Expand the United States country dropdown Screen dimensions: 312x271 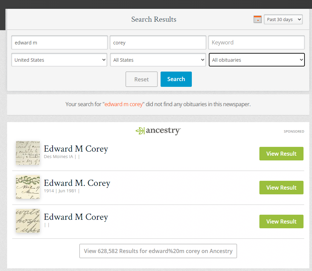click(x=59, y=60)
